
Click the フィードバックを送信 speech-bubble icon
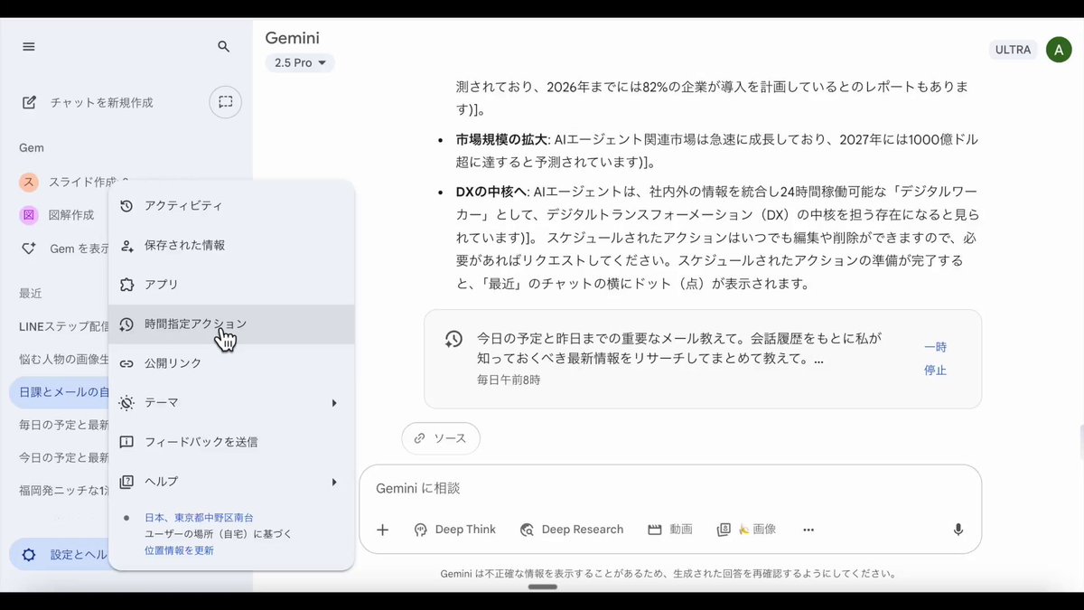tap(126, 442)
